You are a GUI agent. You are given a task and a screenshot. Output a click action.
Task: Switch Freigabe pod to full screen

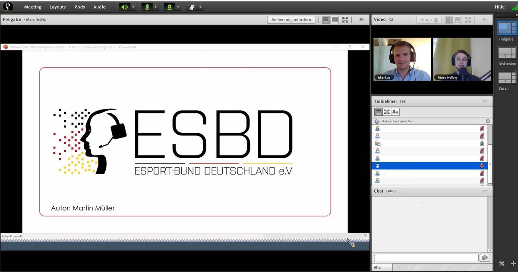click(345, 19)
